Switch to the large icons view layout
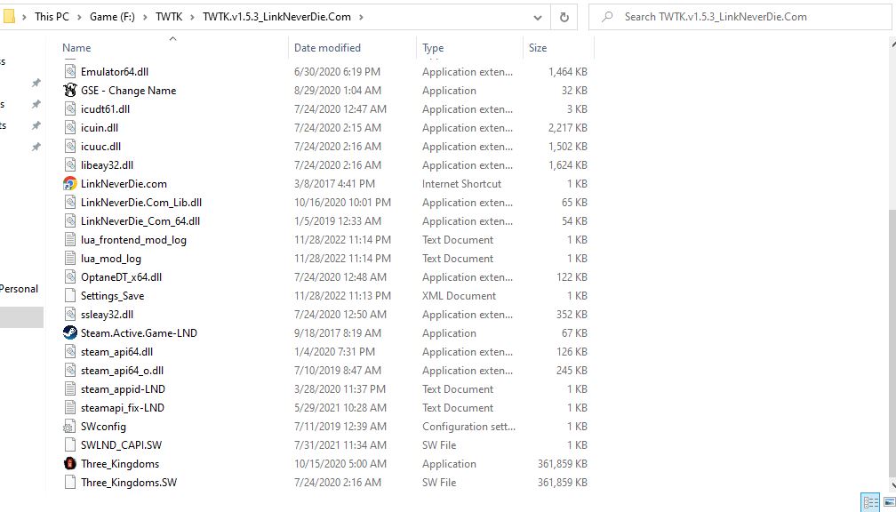Viewport: 896px width, 512px height. 889,502
